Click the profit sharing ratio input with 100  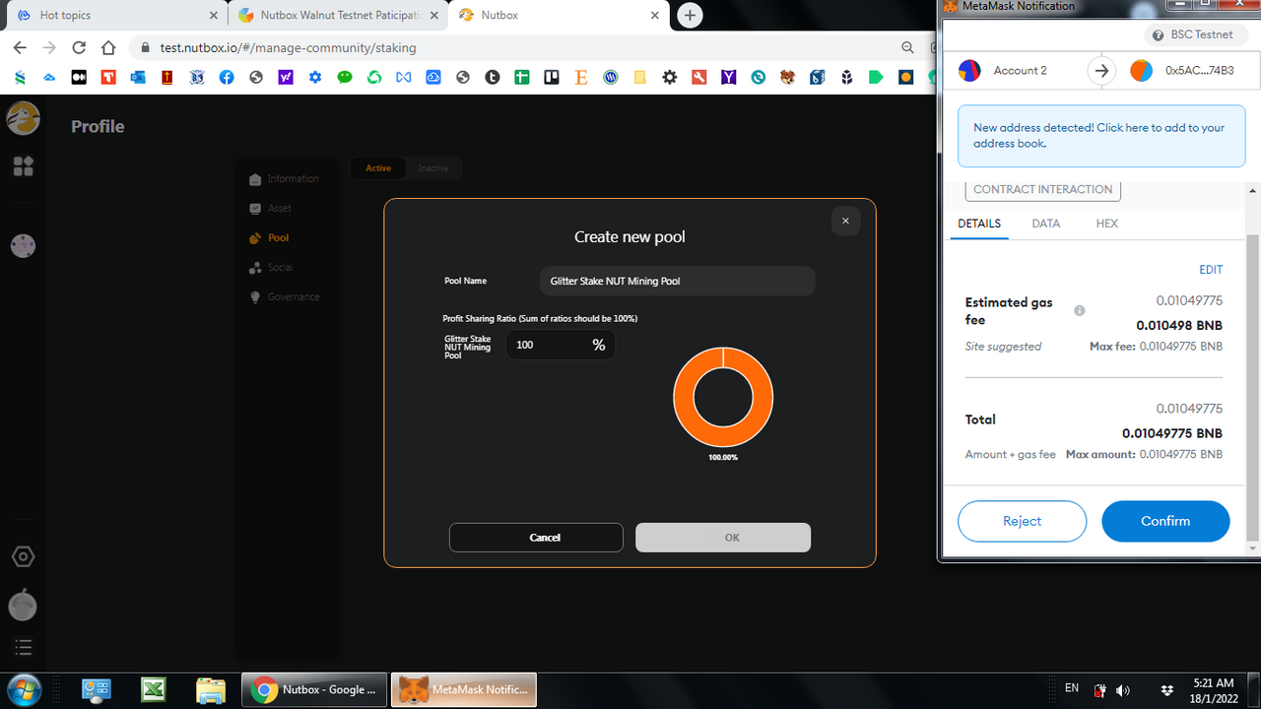click(x=561, y=345)
